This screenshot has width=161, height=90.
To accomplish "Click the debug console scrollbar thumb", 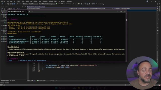I will (x=126, y=20).
